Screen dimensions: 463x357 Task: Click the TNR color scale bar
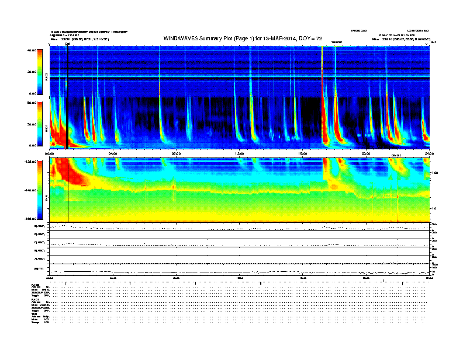pos(40,190)
